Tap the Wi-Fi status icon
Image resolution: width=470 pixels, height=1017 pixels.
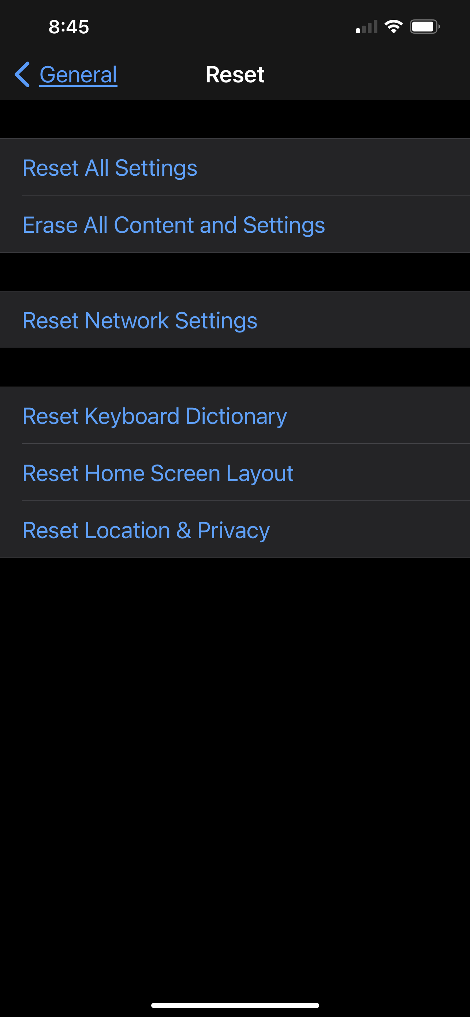tap(393, 26)
